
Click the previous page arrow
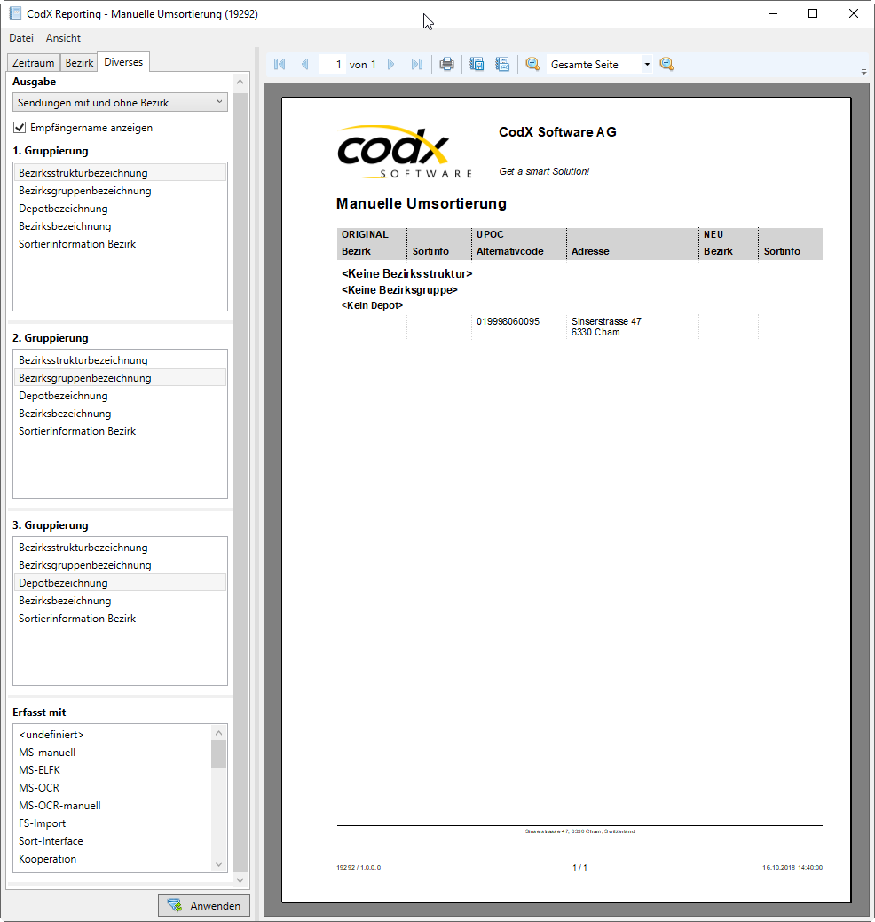(x=304, y=64)
